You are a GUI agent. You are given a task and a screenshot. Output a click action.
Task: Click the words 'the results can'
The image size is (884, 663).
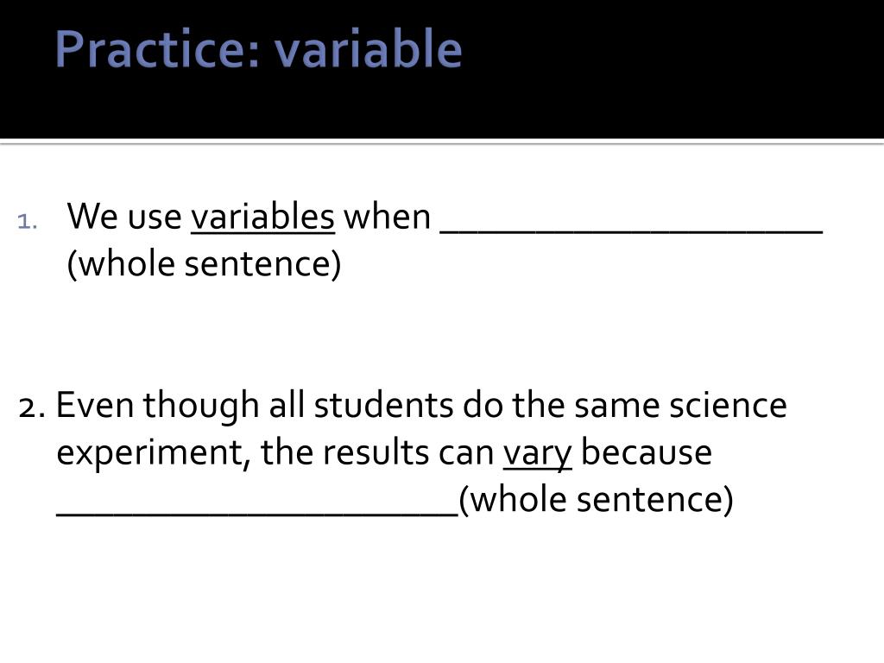[x=377, y=452]
